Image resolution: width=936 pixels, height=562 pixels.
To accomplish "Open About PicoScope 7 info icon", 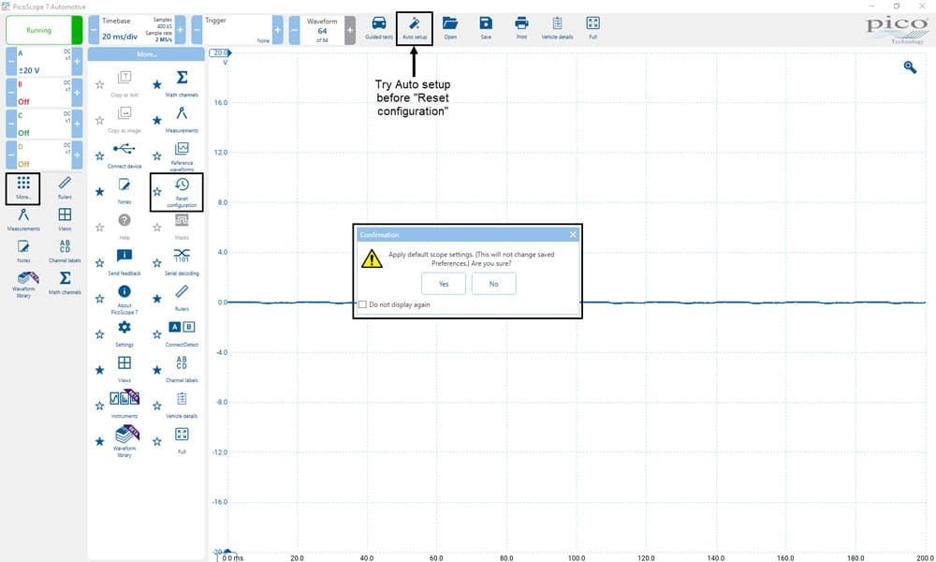I will [x=124, y=299].
